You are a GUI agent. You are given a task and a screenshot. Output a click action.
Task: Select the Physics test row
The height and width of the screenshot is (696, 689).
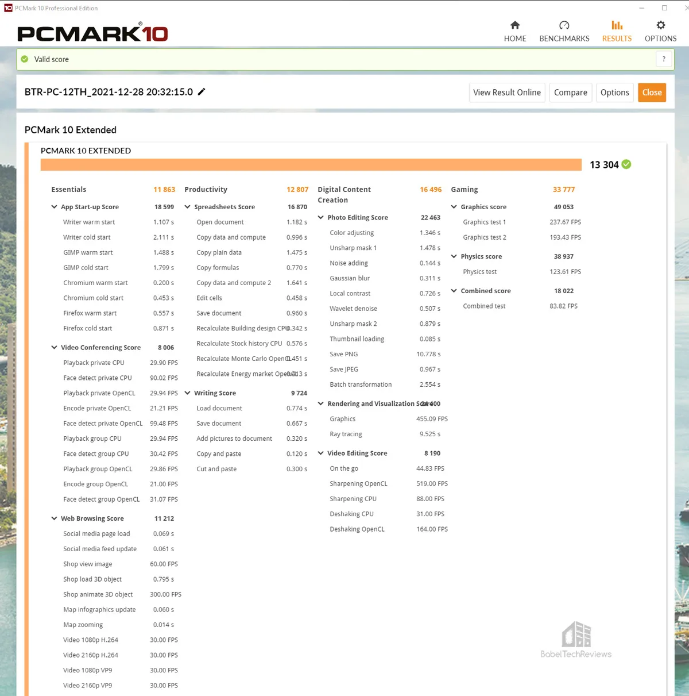(x=521, y=272)
